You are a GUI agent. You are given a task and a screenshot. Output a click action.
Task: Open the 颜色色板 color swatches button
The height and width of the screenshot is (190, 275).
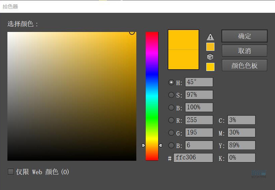244,65
